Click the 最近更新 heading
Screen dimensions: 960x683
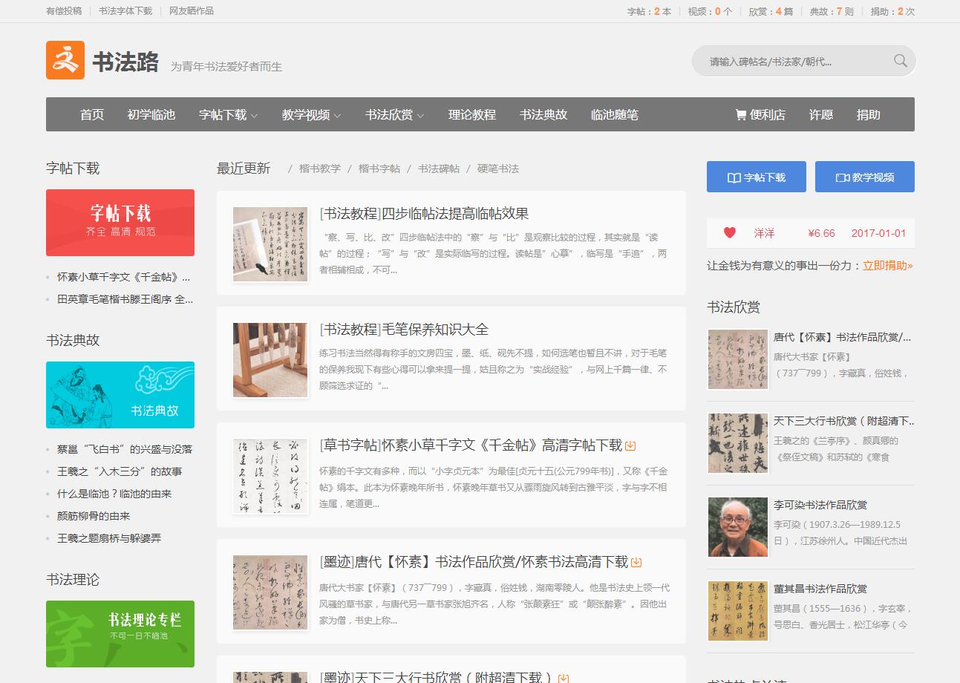244,169
